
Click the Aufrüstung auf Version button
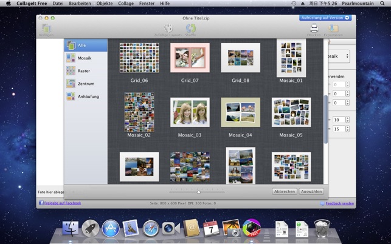point(325,18)
